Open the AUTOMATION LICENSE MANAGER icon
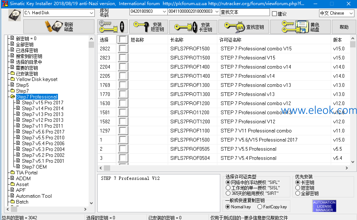The height and width of the screenshot is (220, 357). click(x=324, y=206)
